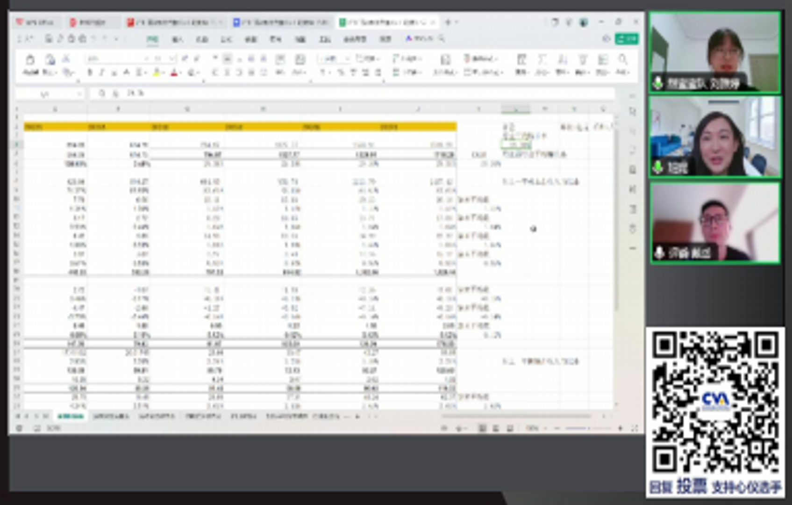Click the format painter brush icon
This screenshot has height=505, width=792.
pos(68,72)
